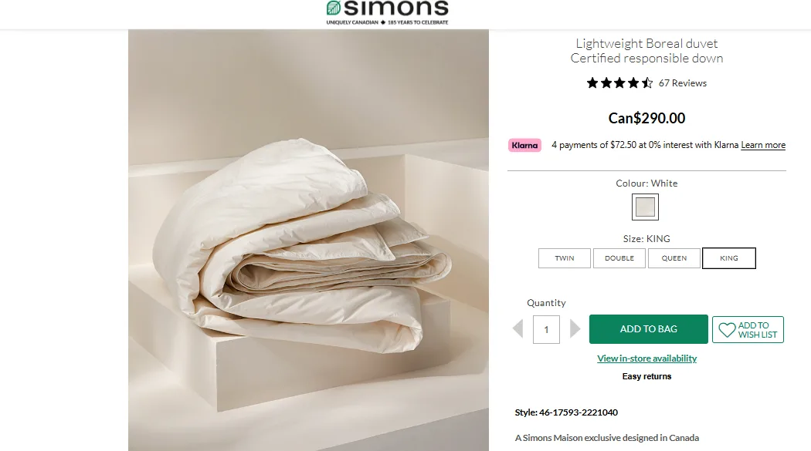811x451 pixels.
Task: Decrease quantity with the left arrow
Action: point(518,329)
